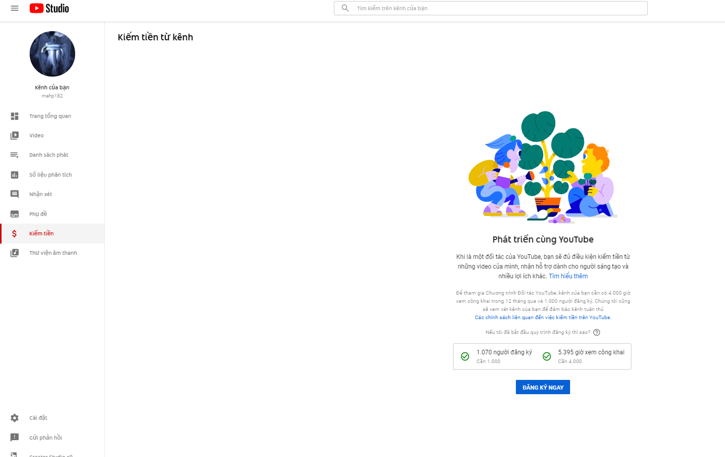Click the Kênh của bạn label
725x457 pixels.
52,87
